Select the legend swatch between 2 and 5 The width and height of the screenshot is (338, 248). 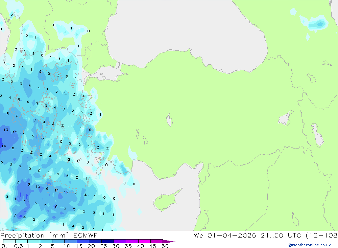[46, 241]
